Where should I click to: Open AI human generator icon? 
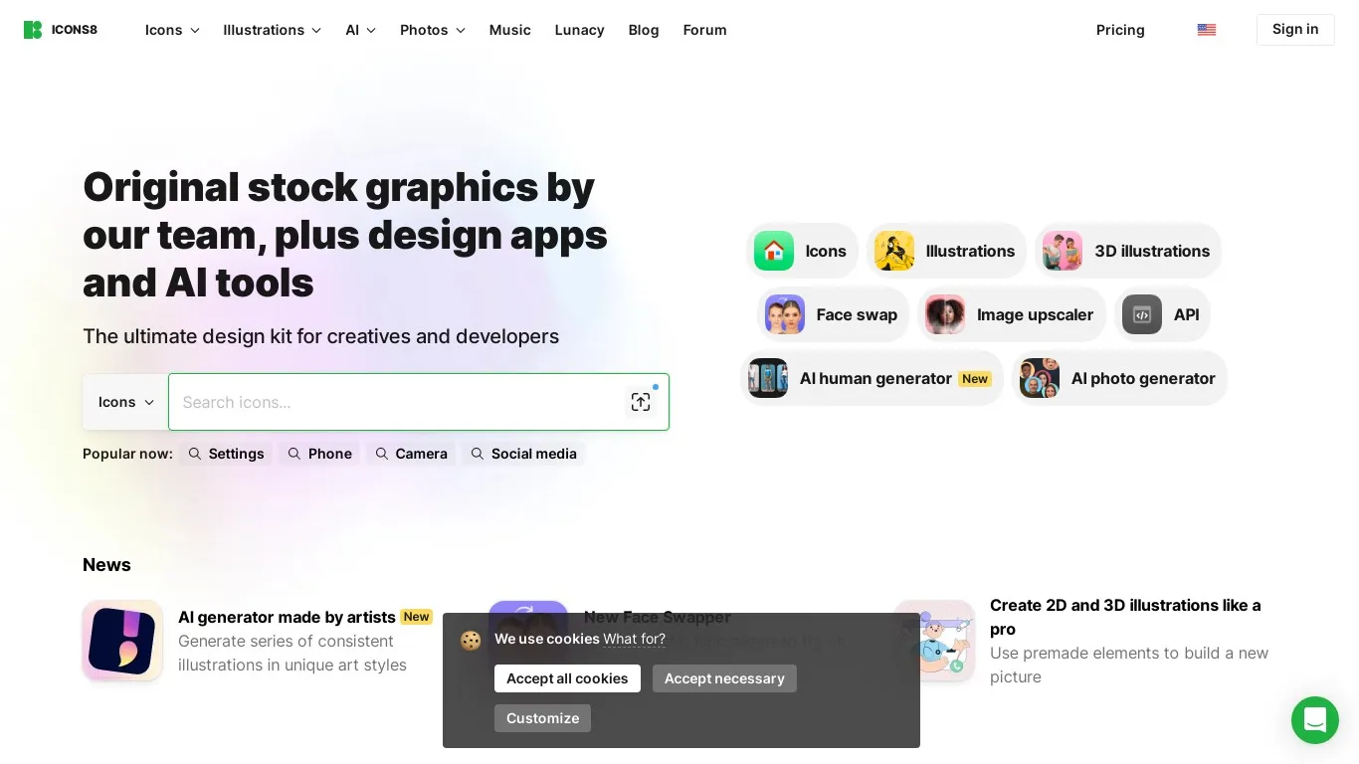pyautogui.click(x=768, y=378)
